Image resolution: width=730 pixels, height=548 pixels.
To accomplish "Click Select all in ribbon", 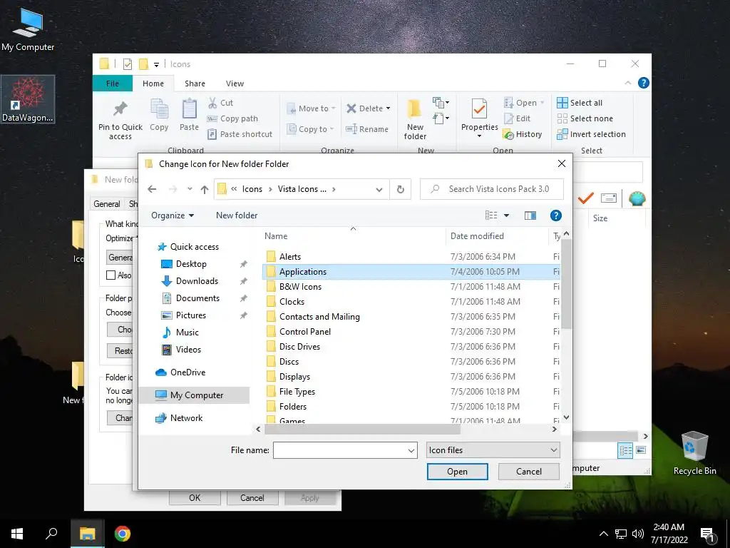I will 580,103.
